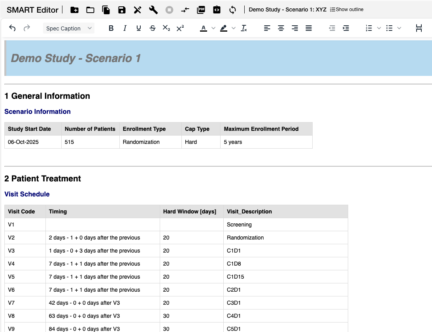Toggle bold formatting

(x=111, y=28)
